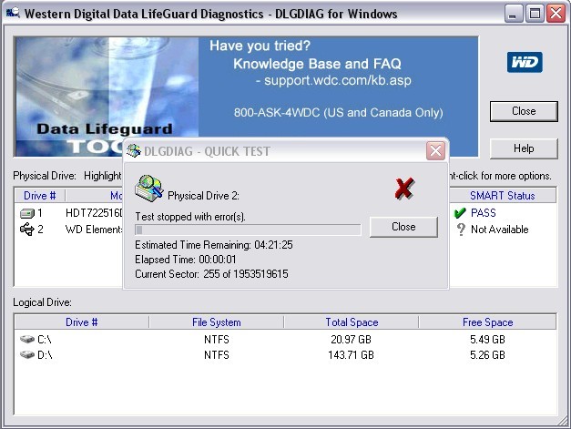The image size is (571, 429).
Task: Click the D:\ NTFS file system cell
Action: 217,354
